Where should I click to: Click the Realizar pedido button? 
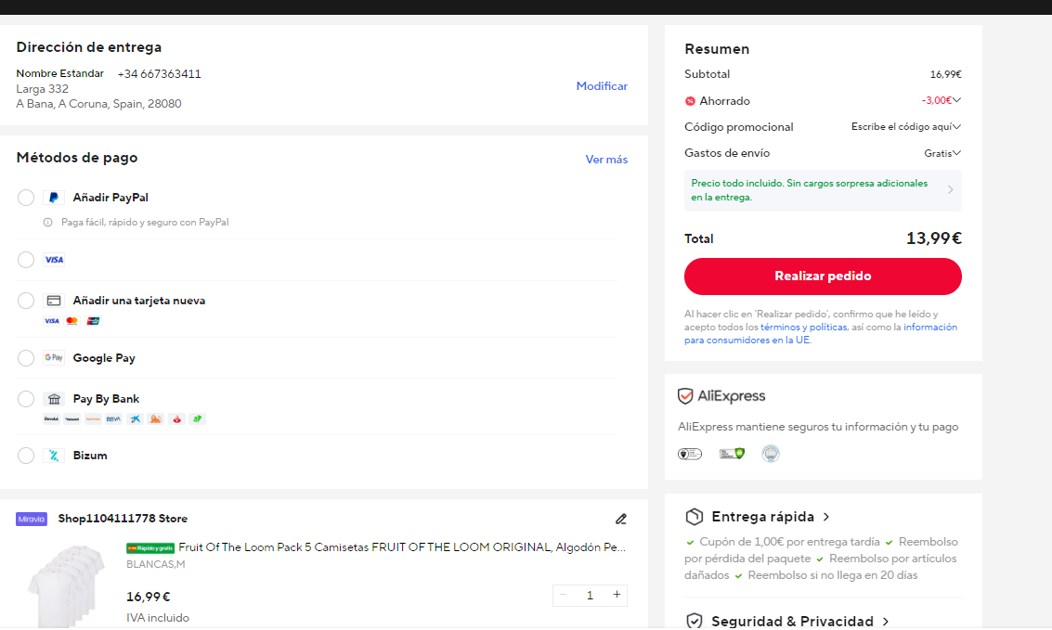click(823, 276)
